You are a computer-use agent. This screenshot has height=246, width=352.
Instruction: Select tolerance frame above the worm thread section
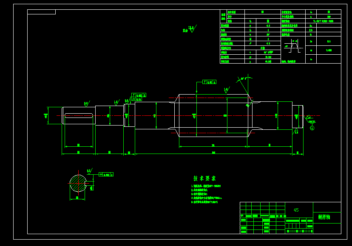(x=210, y=82)
